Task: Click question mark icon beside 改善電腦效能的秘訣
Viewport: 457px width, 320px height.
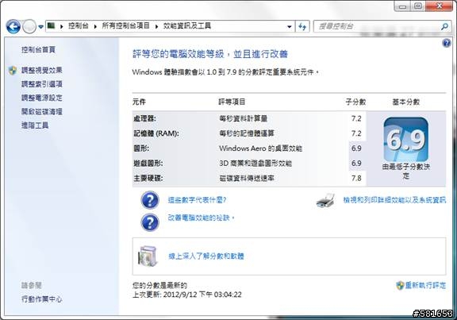Action: tap(150, 222)
